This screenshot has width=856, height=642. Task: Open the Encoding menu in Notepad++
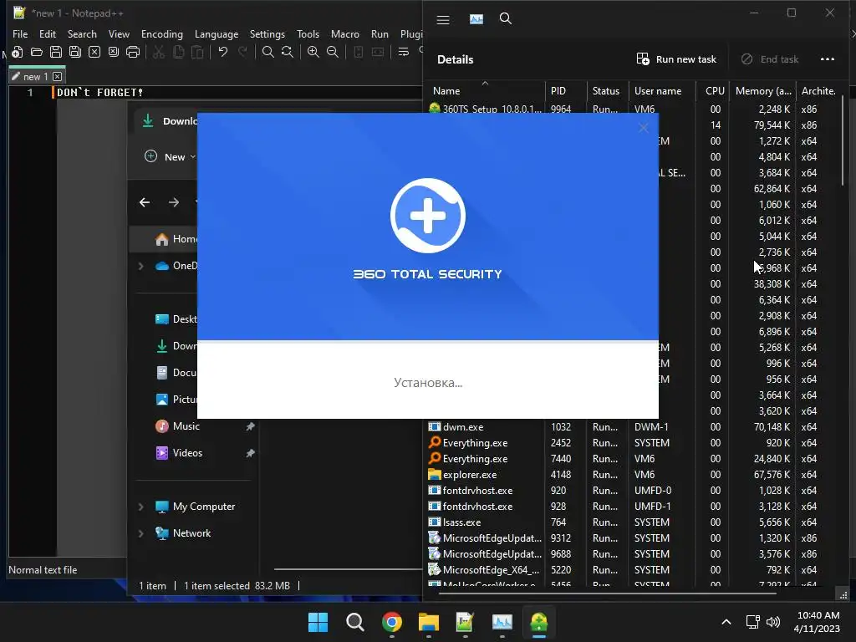coord(161,33)
